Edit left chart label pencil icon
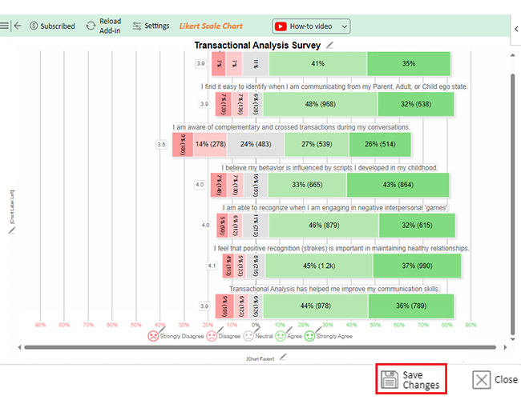The height and width of the screenshot is (400, 521). 12,230
